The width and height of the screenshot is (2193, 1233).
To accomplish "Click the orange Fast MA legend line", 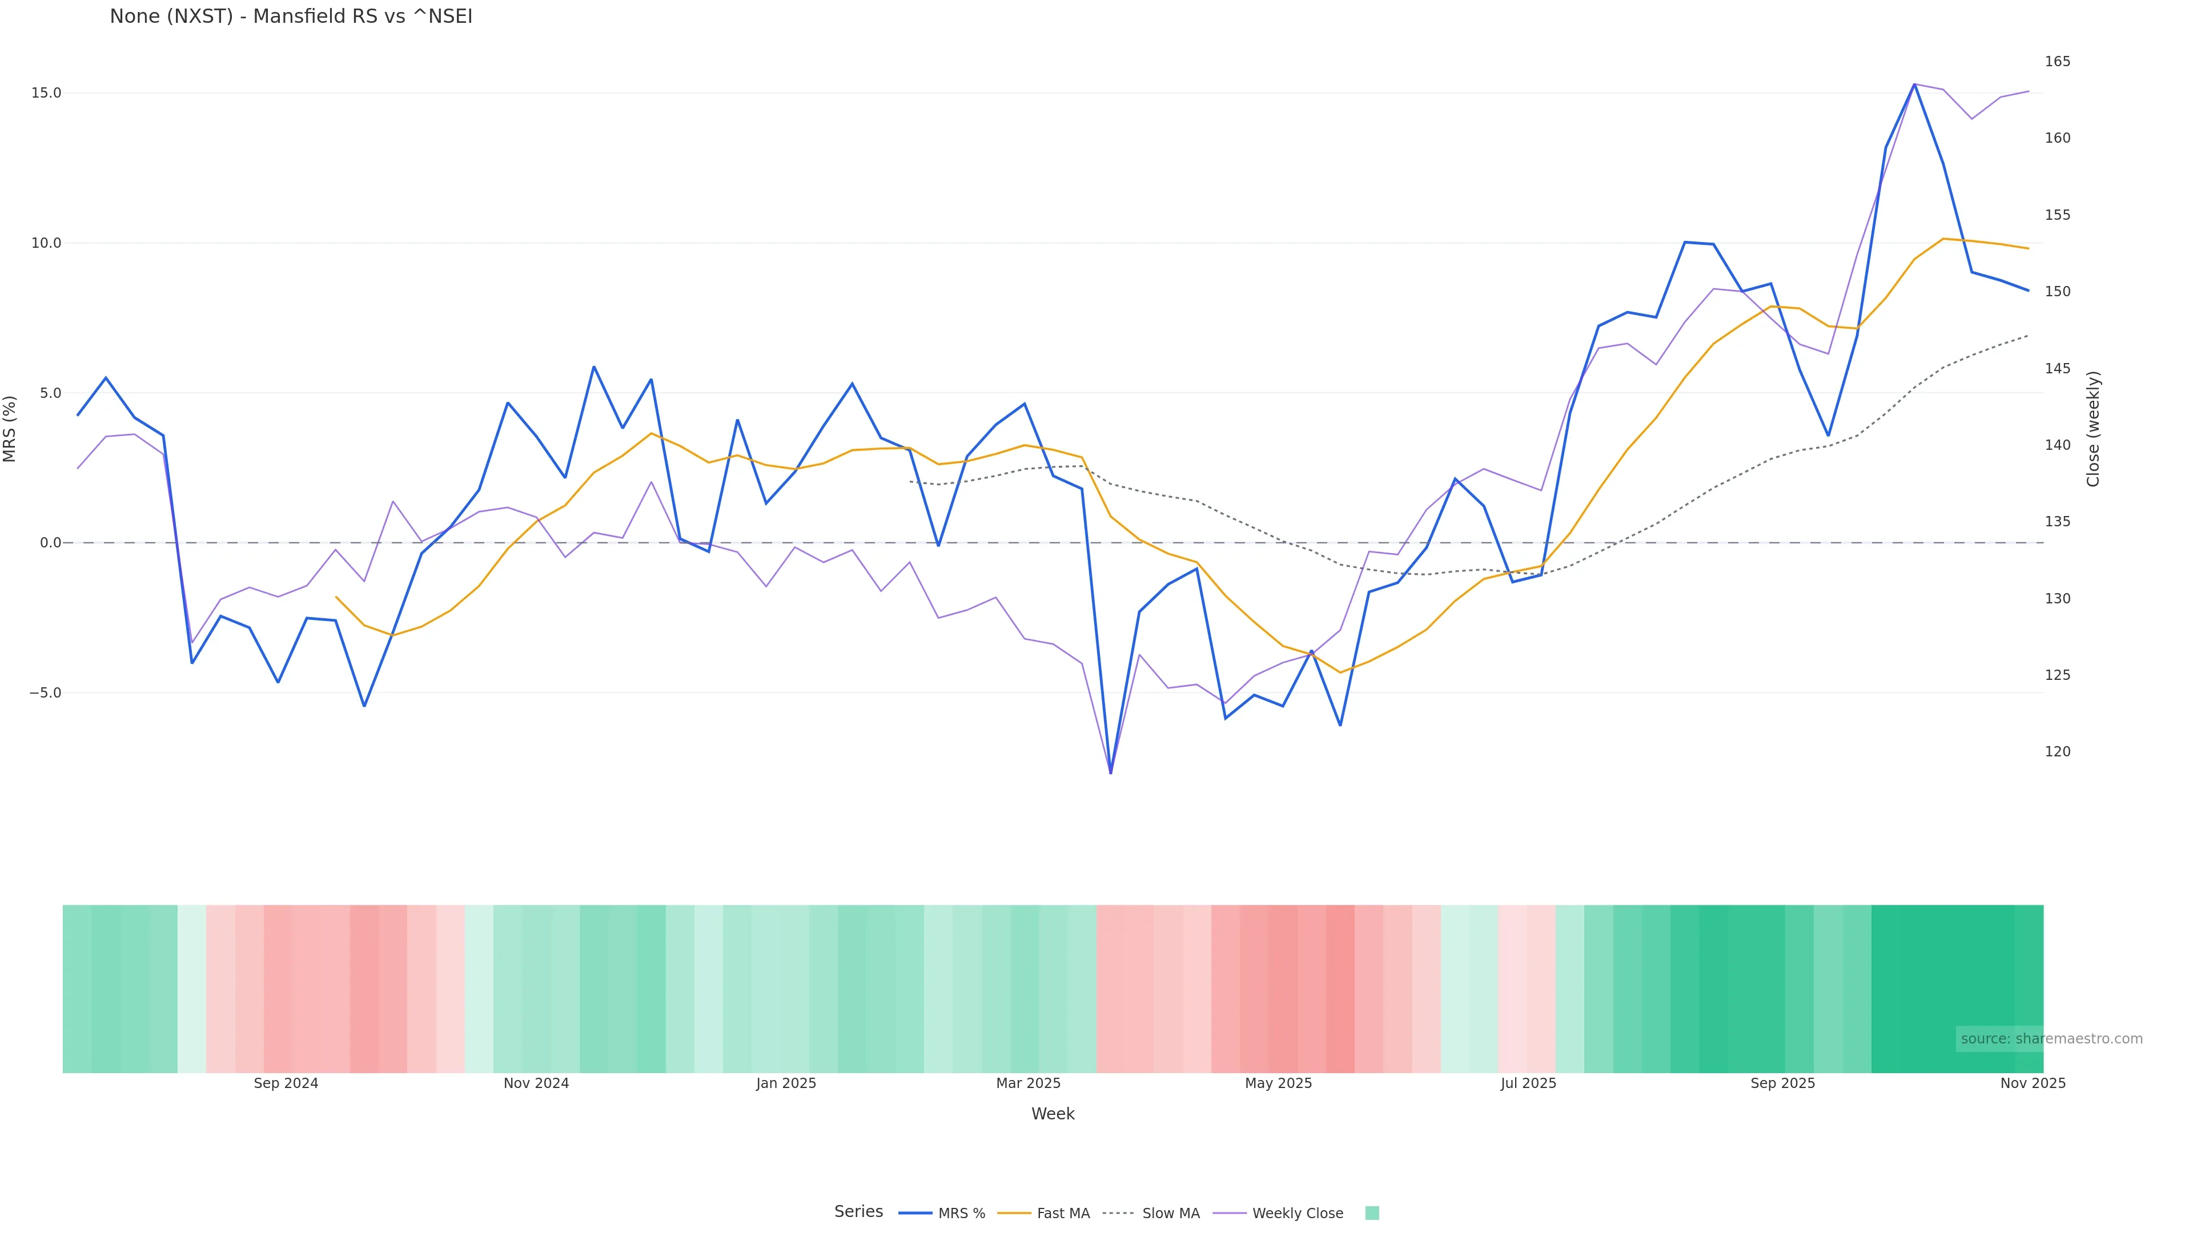I will click(x=1013, y=1214).
